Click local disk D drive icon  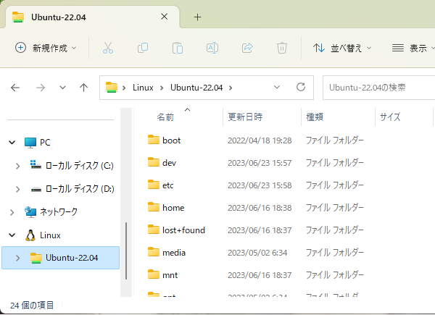tap(36, 189)
